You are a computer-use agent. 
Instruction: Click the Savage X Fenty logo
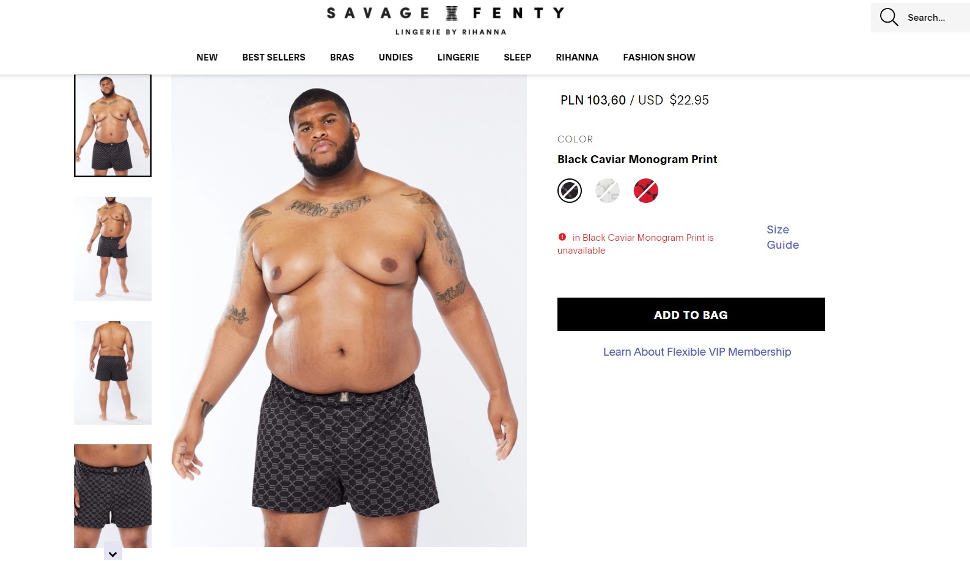point(446,20)
